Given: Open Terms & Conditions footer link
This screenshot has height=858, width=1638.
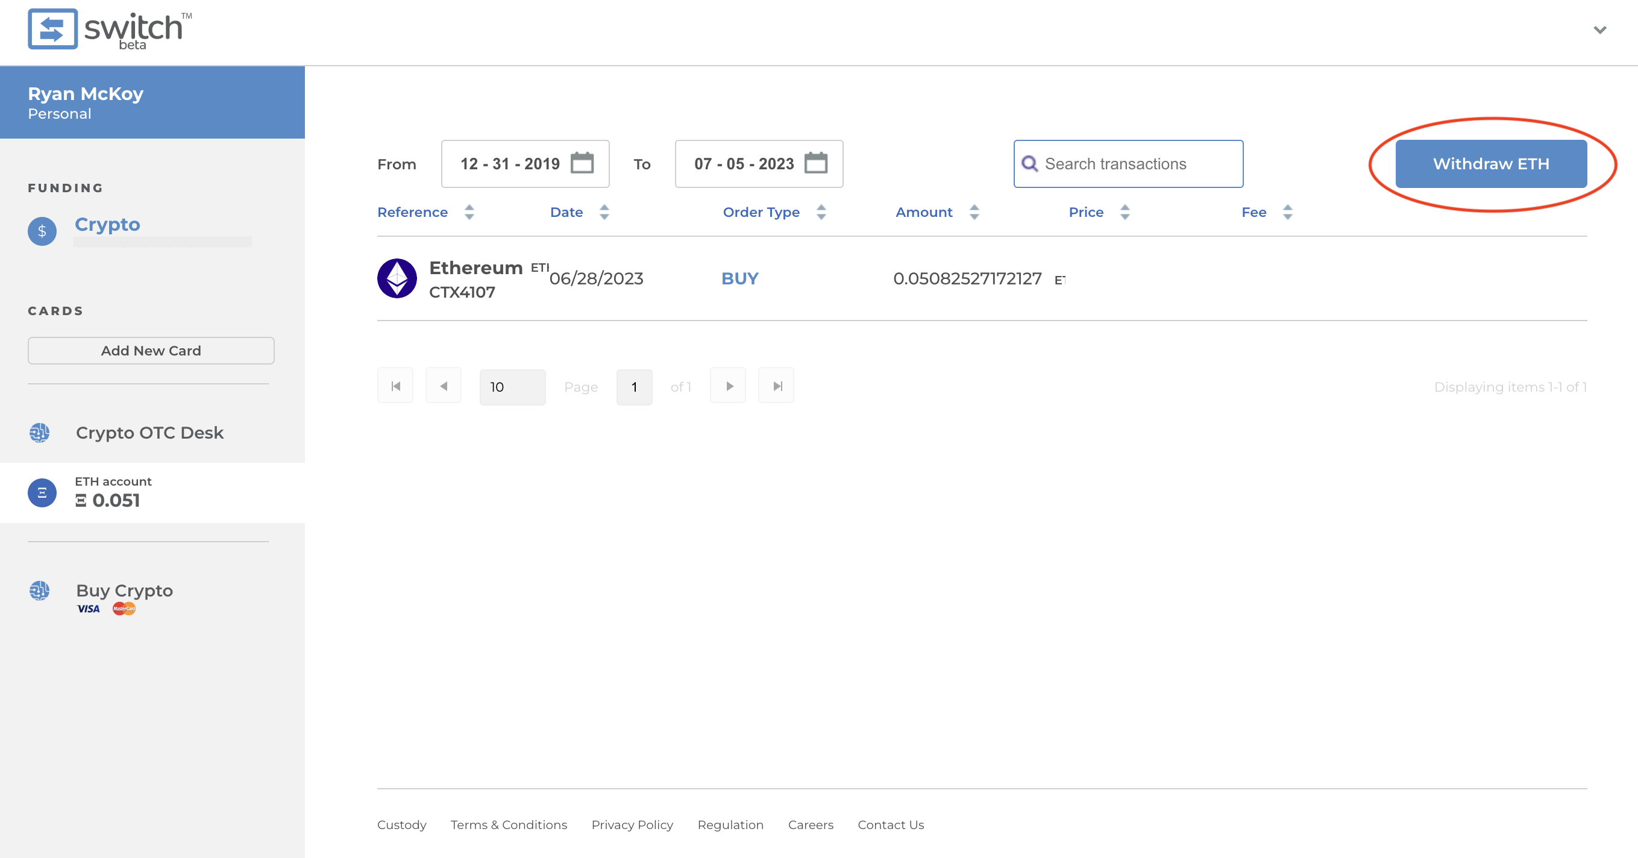Looking at the screenshot, I should pyautogui.click(x=509, y=824).
